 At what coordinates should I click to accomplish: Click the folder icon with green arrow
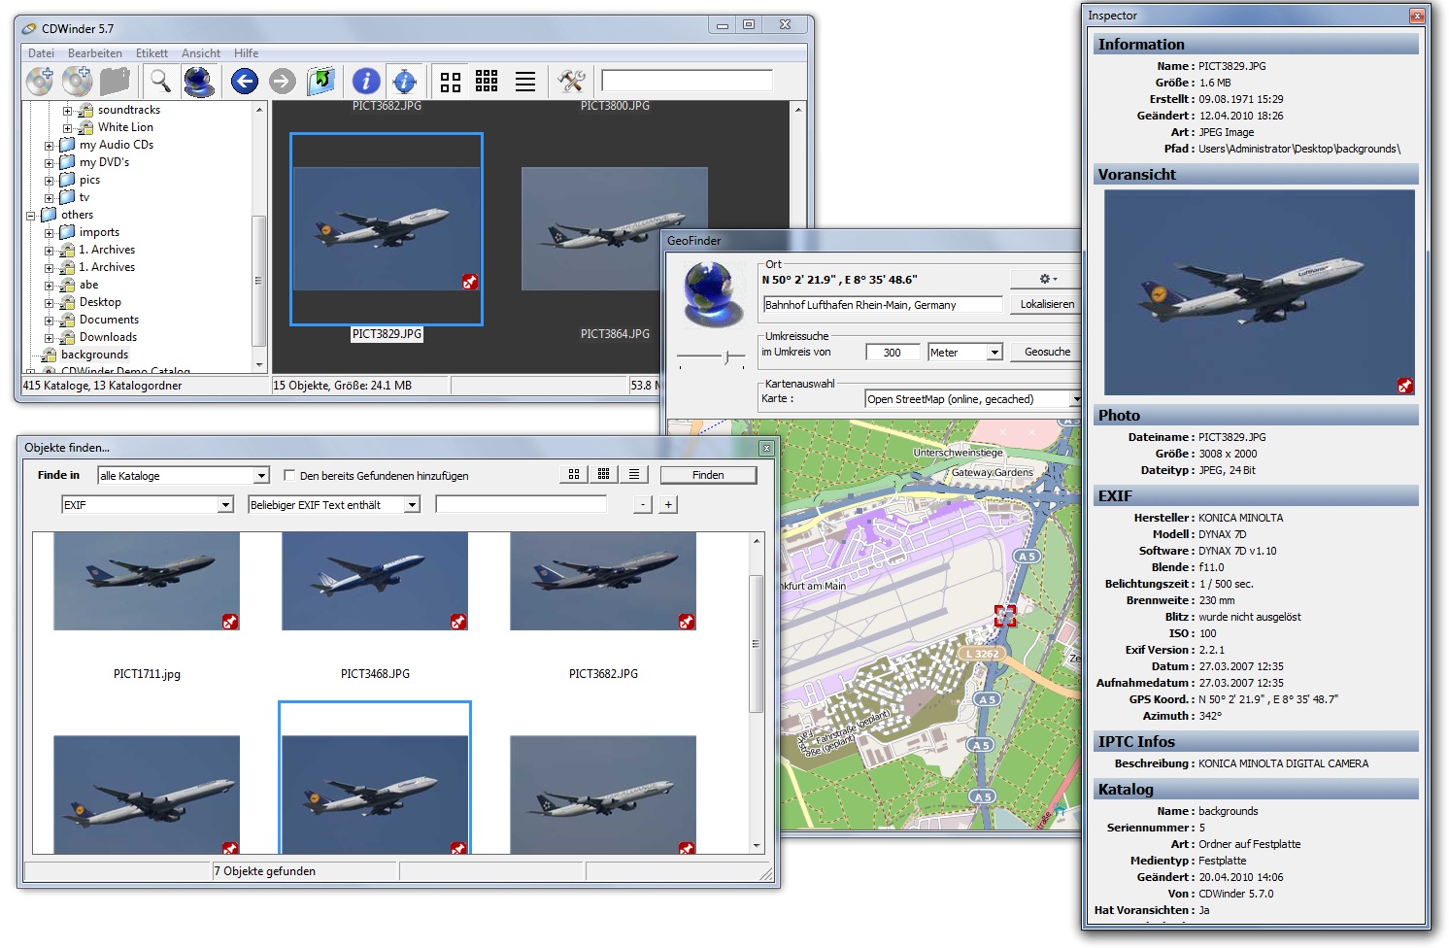(321, 81)
